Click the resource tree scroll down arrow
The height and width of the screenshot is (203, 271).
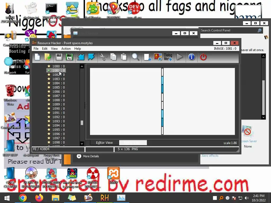click(x=82, y=144)
